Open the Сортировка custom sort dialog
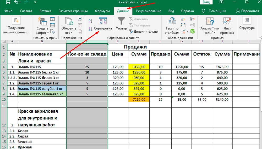Viewport: 262px width, 149px height. 103,24
